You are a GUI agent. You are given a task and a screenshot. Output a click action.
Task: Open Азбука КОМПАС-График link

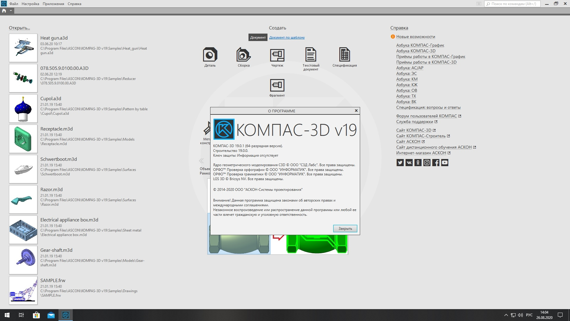click(x=420, y=45)
